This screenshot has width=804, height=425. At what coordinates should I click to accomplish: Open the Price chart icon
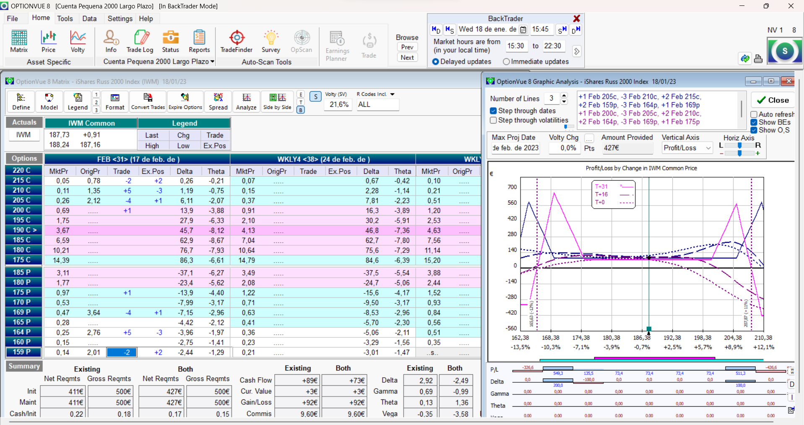click(48, 41)
